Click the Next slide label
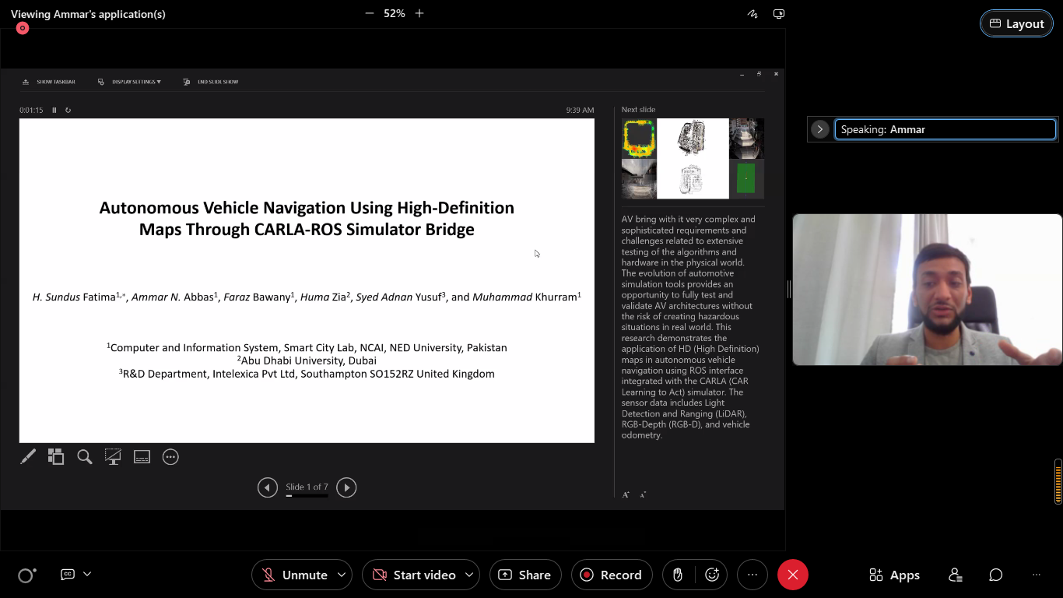Image resolution: width=1063 pixels, height=598 pixels. pyautogui.click(x=638, y=110)
